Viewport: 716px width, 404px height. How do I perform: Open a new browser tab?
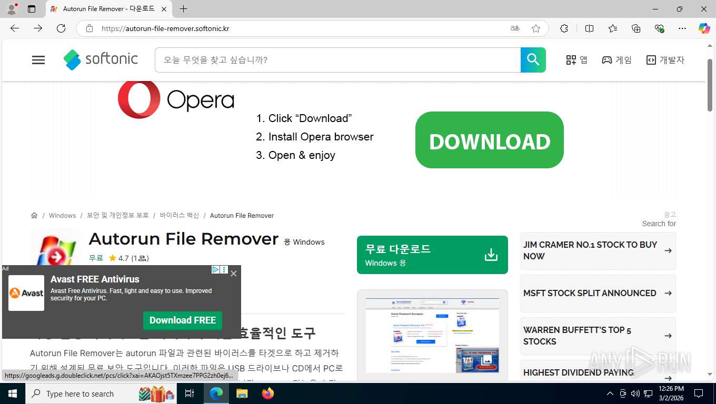click(x=183, y=9)
